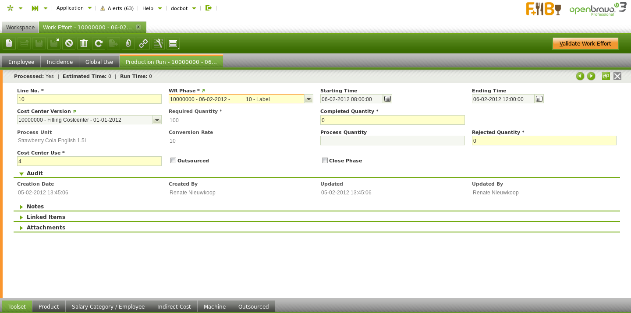This screenshot has width=631, height=313.
Task: Collapse the Audit section
Action: coord(34,173)
